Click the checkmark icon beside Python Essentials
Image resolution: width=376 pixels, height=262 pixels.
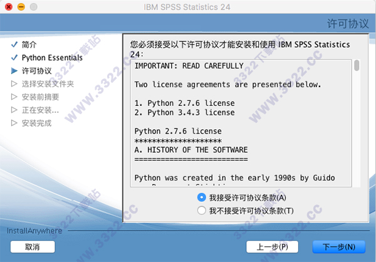pos(14,58)
